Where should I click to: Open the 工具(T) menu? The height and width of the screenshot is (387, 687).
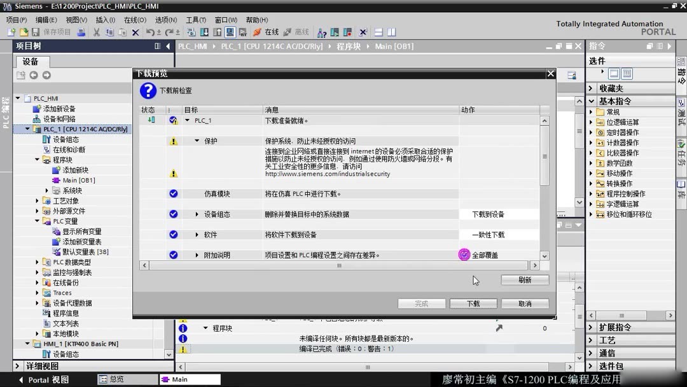(x=195, y=19)
